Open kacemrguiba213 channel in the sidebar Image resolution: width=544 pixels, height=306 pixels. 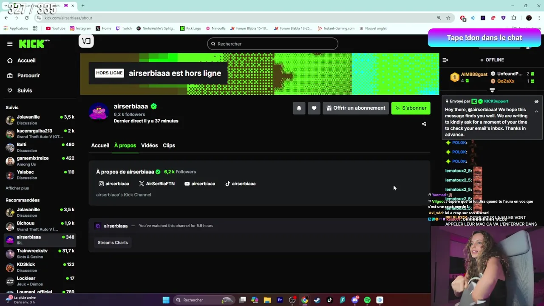(40, 133)
